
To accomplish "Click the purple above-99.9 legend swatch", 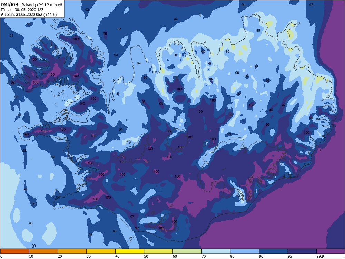I will [x=331, y=251].
